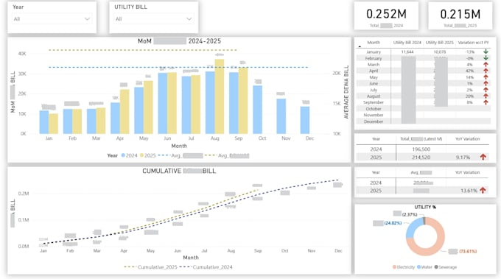Sort by the Month column header
This screenshot has width=501, height=279.
(374, 43)
